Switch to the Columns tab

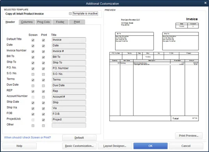(x=27, y=22)
